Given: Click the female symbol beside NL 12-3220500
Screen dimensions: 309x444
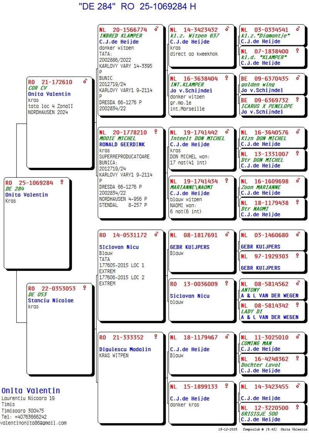Looking at the screenshot, I should tap(297, 407).
